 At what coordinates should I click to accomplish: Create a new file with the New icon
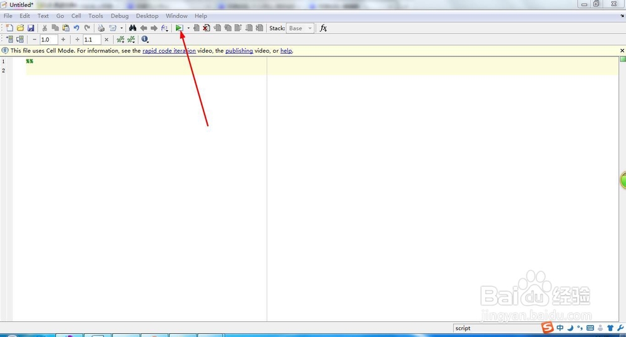tap(9, 28)
